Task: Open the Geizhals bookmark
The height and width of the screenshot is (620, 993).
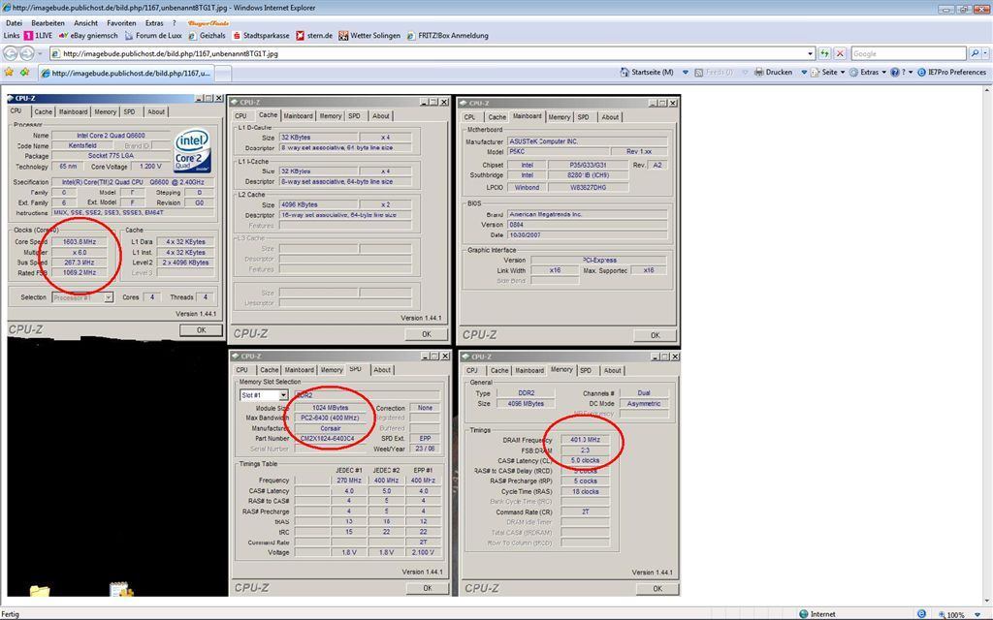Action: 208,36
